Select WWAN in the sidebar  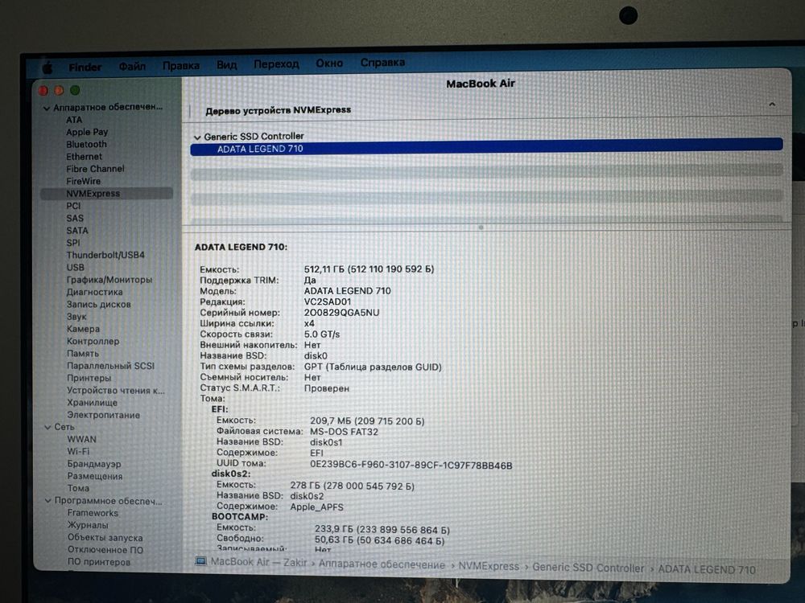81,440
